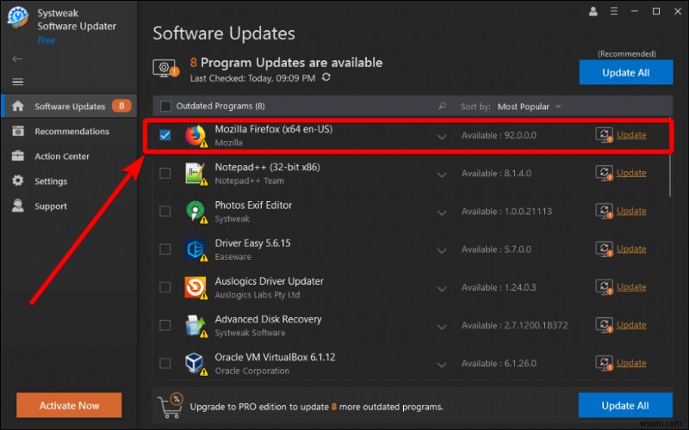This screenshot has width=689, height=430.
Task: Click the orange 8 badge in sidebar
Action: 121,106
